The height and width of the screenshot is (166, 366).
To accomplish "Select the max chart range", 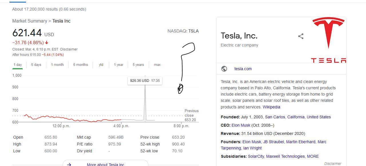I will (157, 65).
